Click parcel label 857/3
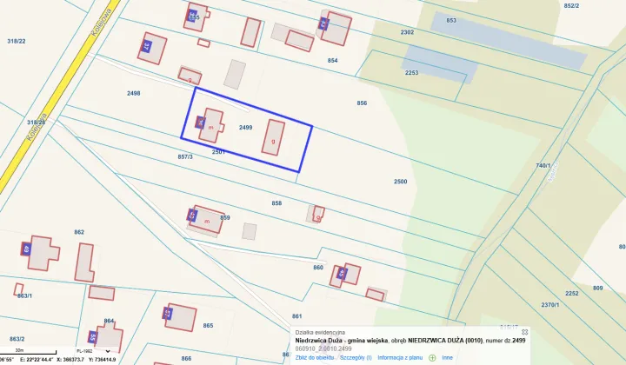 click(185, 157)
